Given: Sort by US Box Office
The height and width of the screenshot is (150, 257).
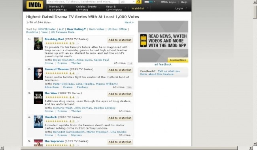Looking at the screenshot, I should pos(117,29).
